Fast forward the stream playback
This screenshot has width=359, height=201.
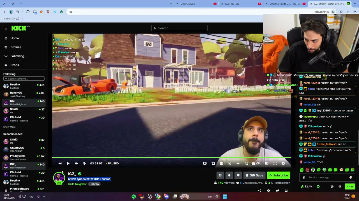pyautogui.click(x=76, y=164)
